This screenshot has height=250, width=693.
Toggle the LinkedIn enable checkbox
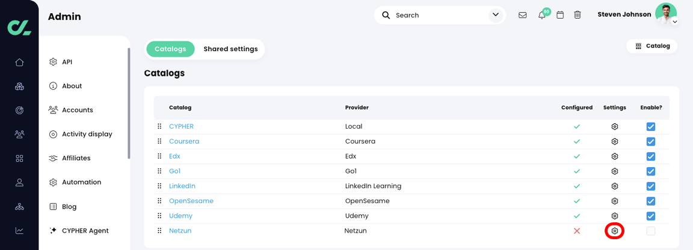(x=650, y=186)
